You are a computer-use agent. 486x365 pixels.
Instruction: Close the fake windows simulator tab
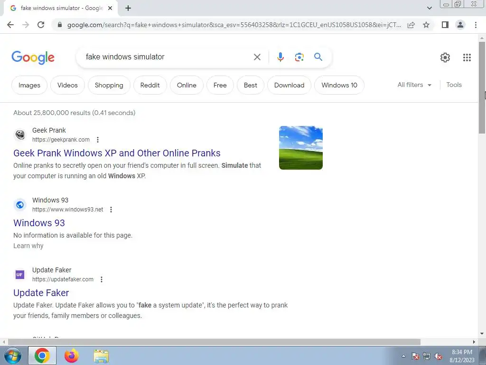[110, 9]
